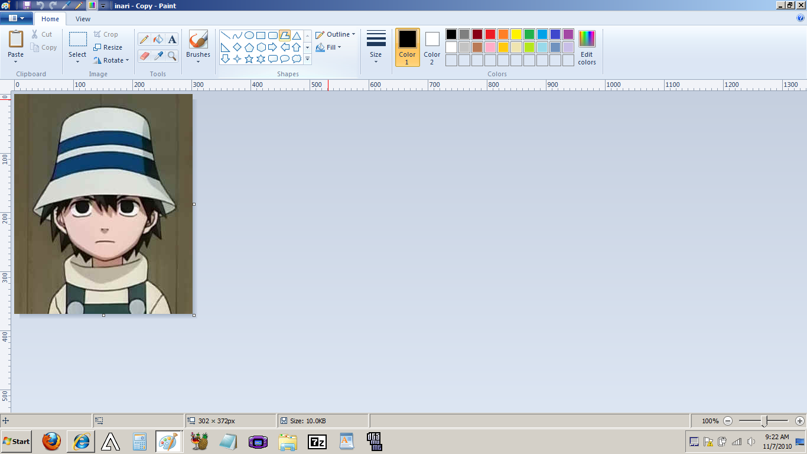Choose the Triangle shape
This screenshot has height=454, width=807.
297,35
